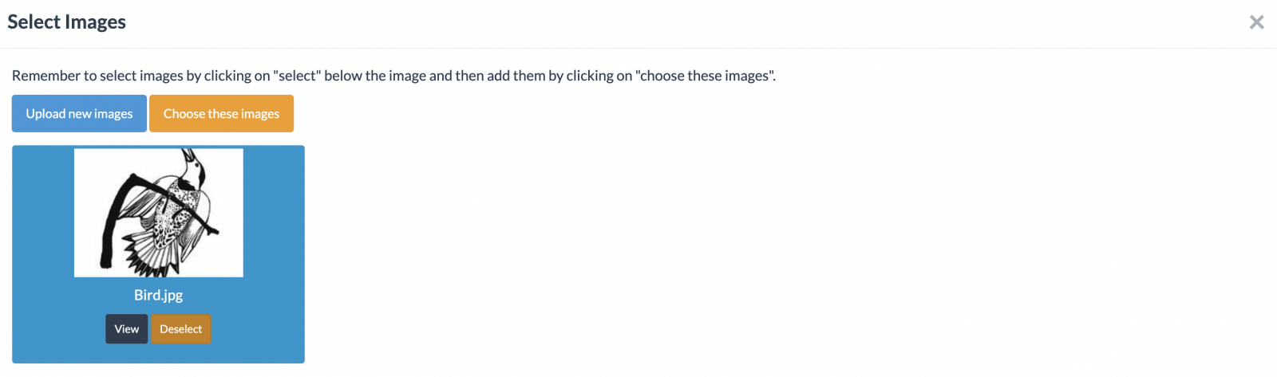
Task: Close the Select Images dialog
Action: pos(1256,22)
